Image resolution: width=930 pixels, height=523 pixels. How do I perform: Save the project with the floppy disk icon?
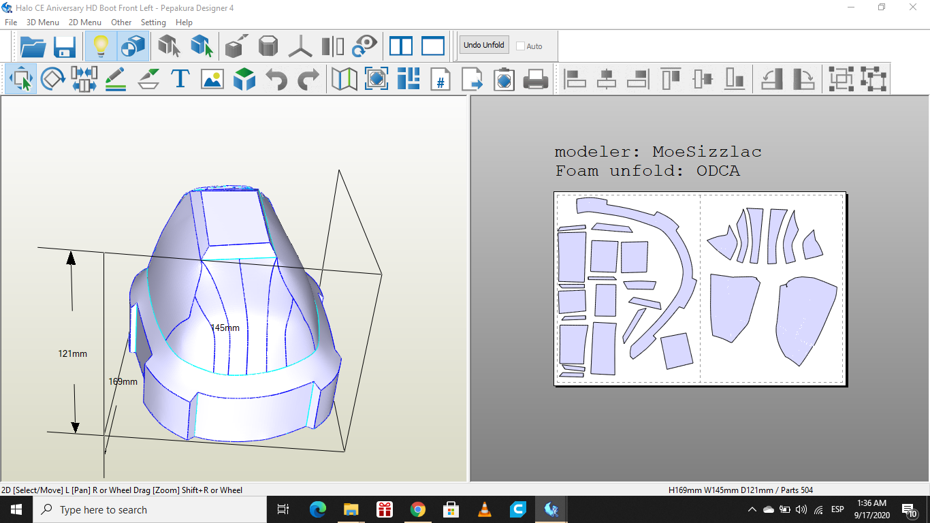pos(65,46)
